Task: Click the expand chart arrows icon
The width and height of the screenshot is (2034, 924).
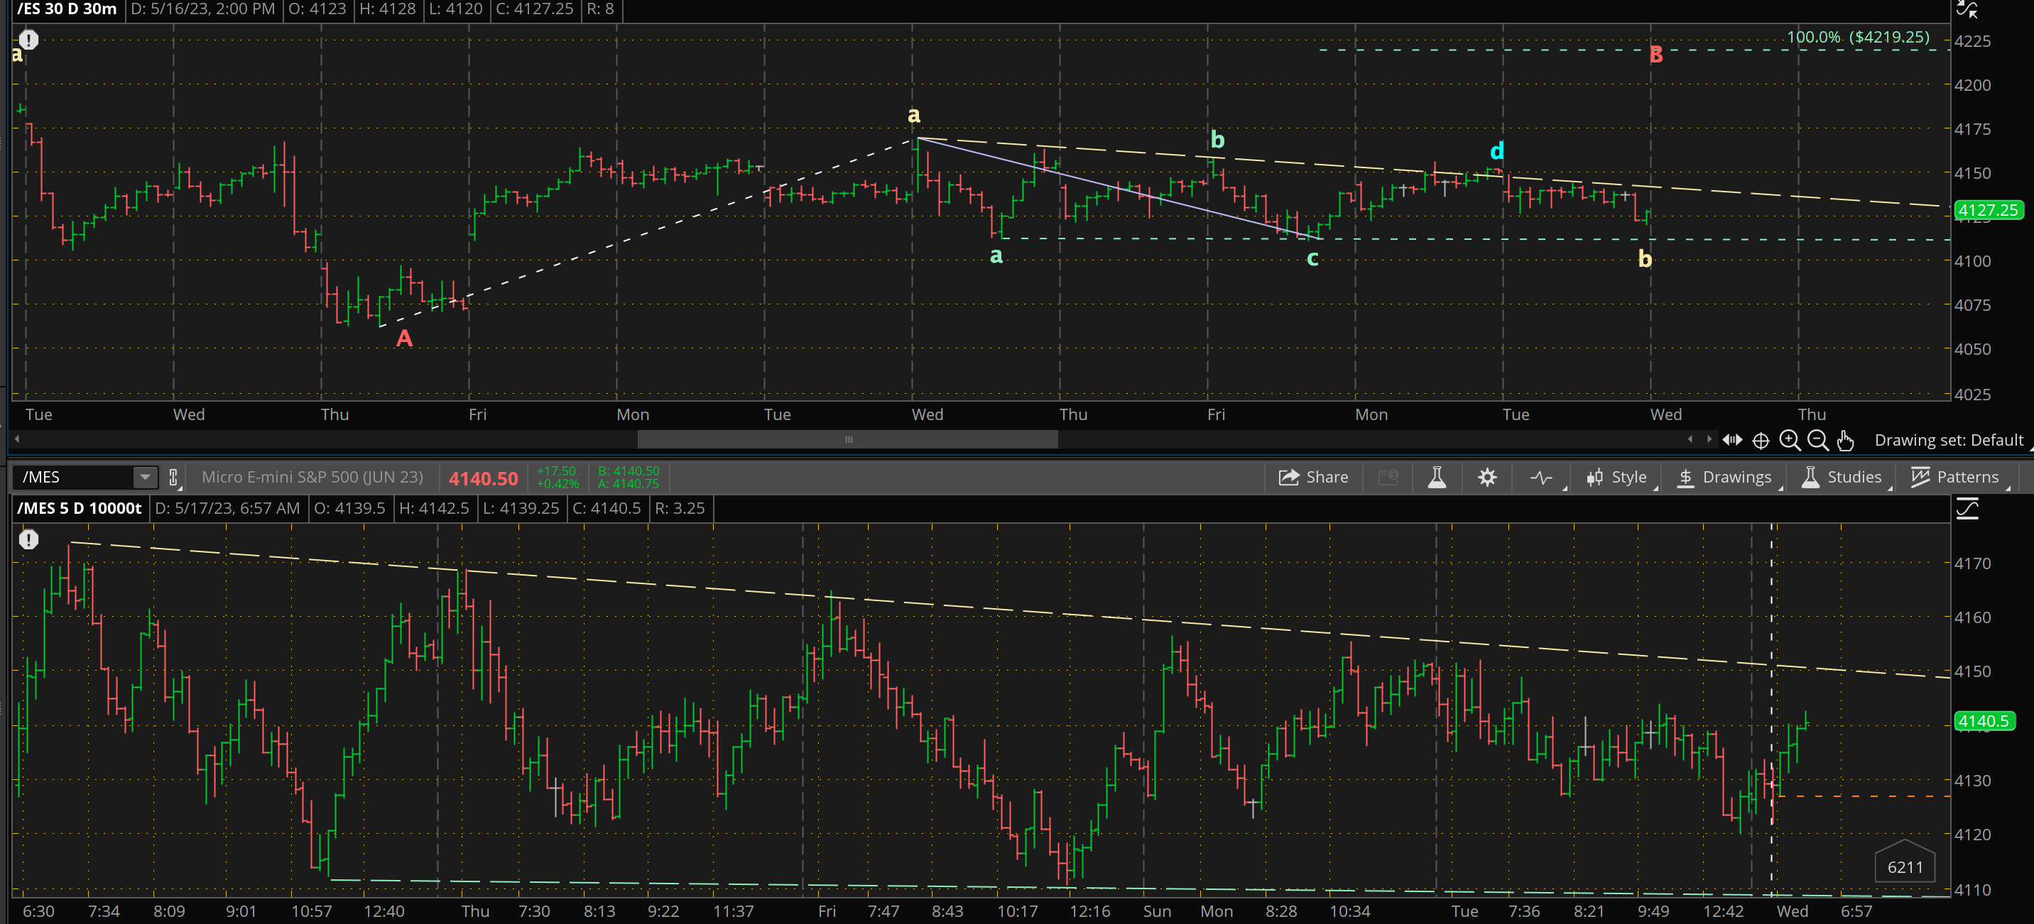Action: 1732,439
